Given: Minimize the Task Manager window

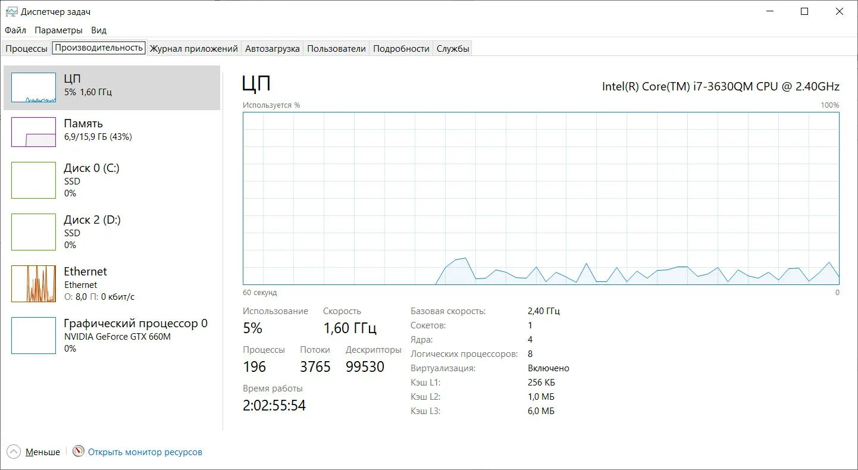Looking at the screenshot, I should pyautogui.click(x=770, y=11).
